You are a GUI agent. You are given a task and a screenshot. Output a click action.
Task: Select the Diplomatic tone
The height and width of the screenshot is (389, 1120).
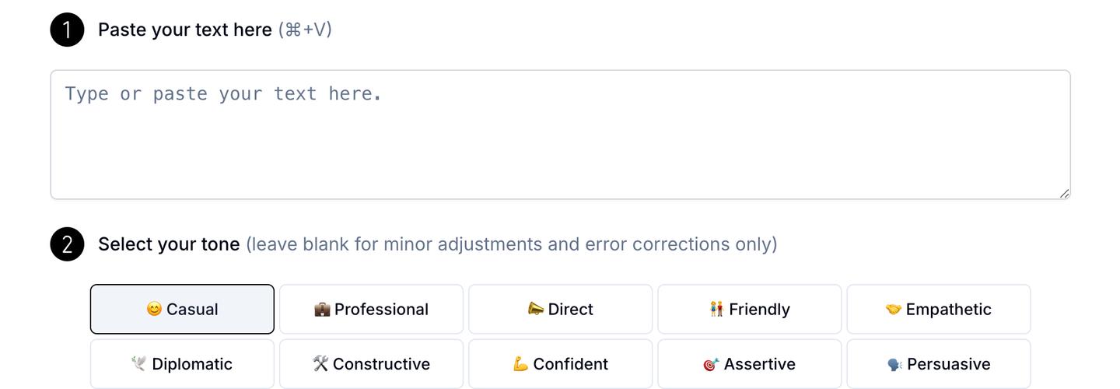point(182,363)
